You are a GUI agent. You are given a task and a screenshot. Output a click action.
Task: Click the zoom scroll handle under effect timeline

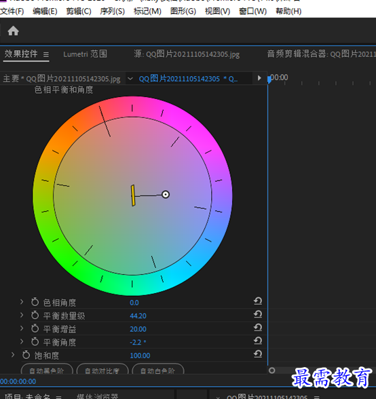point(272,370)
